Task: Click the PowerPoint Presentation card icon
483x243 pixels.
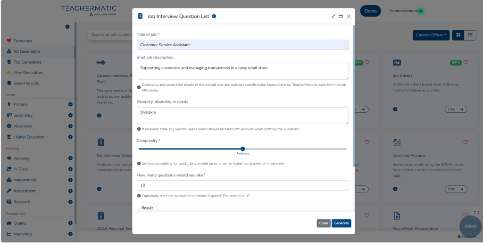Action: [397, 216]
